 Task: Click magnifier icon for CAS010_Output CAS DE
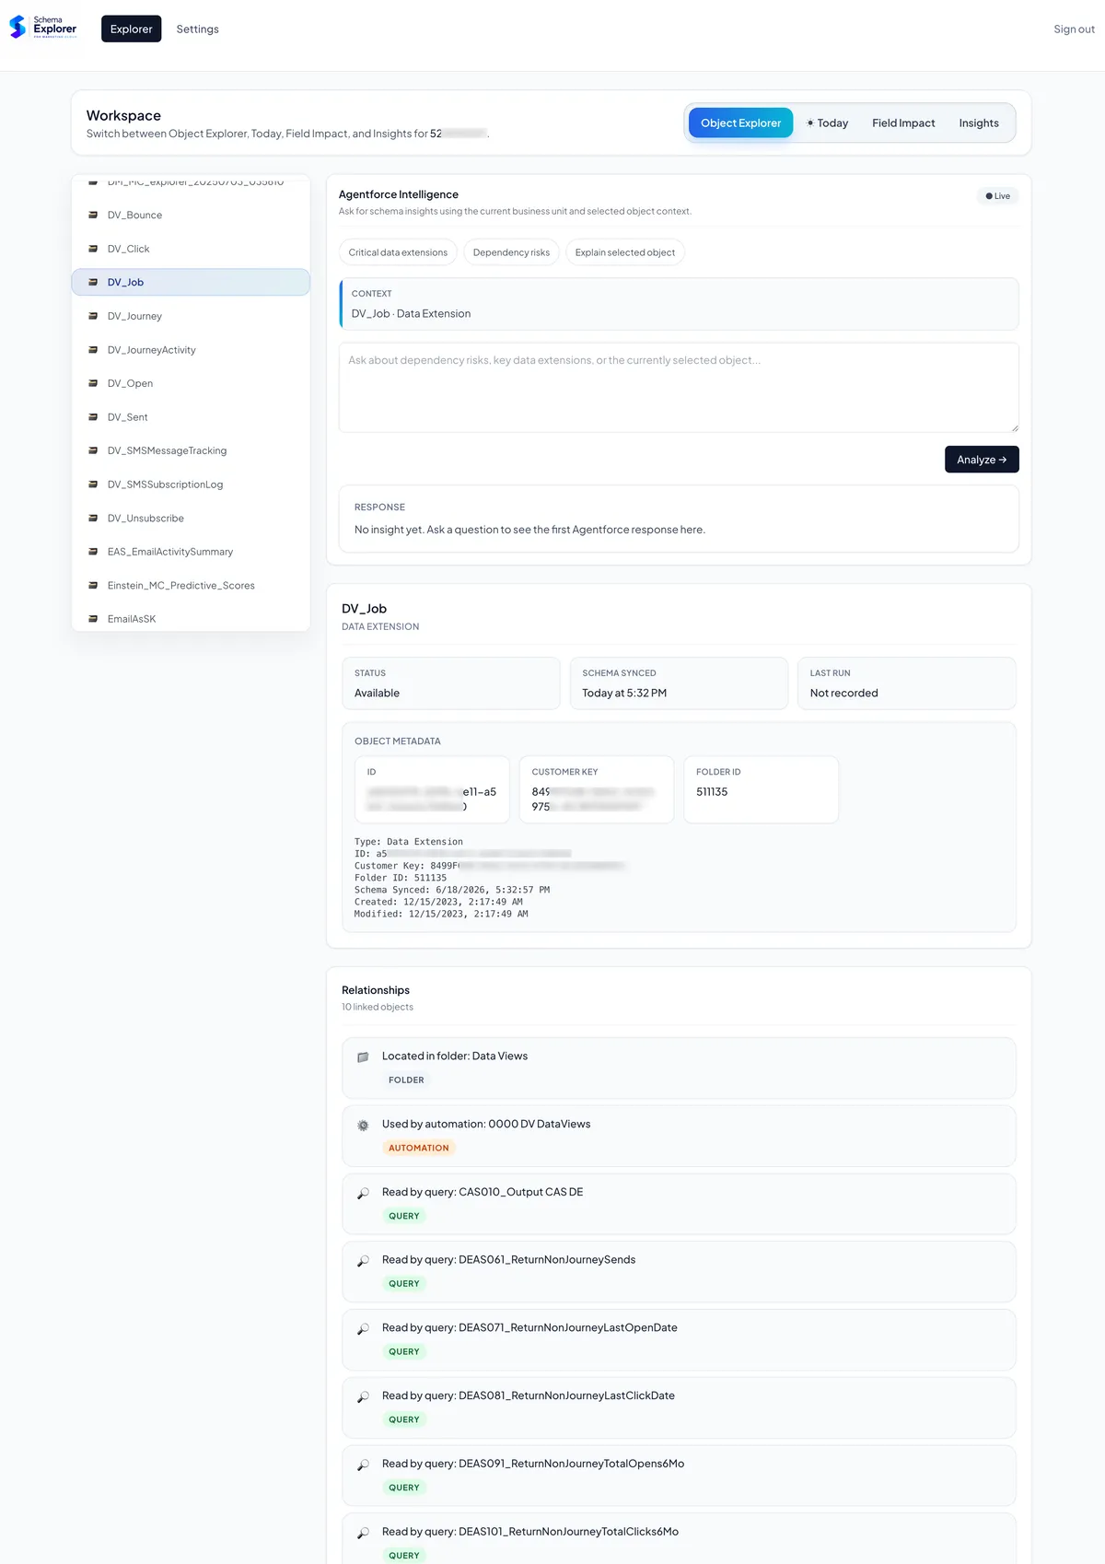tap(363, 1194)
